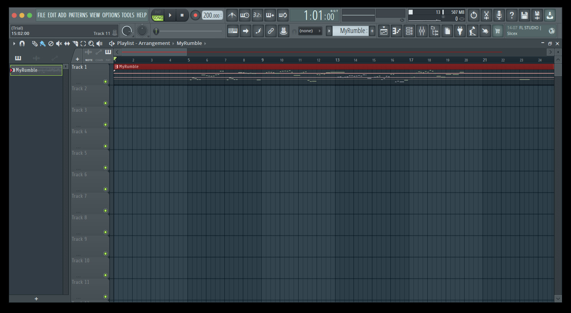Select the Delete tool in Playlist
Screen dimensions: 571x313
coord(51,44)
